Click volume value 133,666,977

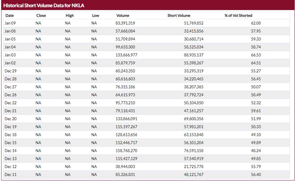pos(126,55)
